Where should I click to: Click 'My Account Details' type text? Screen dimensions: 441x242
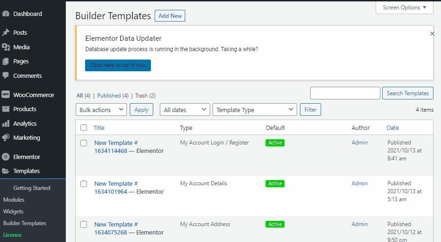pos(204,183)
